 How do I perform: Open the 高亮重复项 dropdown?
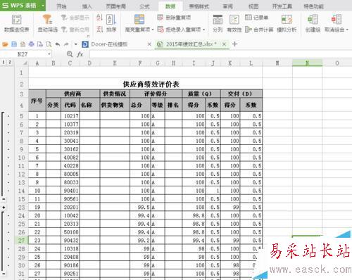(153, 30)
